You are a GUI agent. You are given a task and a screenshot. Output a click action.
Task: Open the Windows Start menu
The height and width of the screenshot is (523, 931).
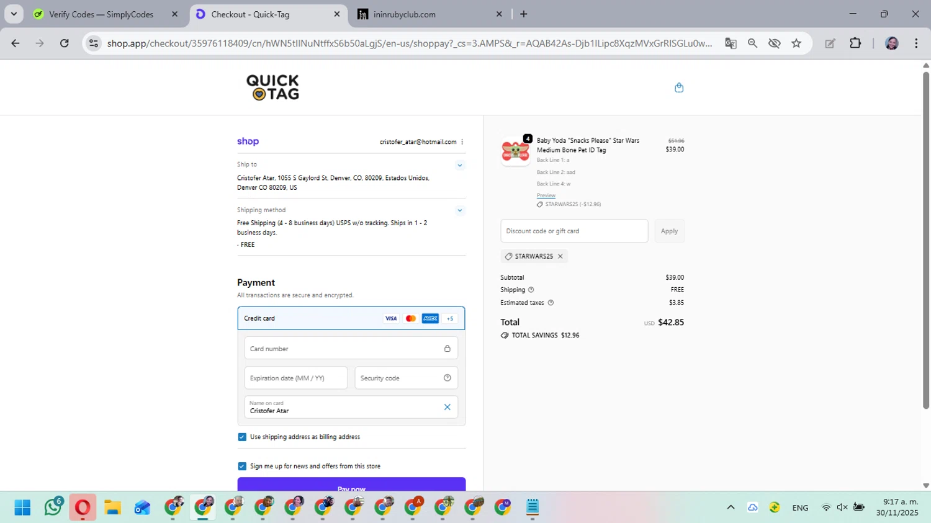pyautogui.click(x=22, y=507)
